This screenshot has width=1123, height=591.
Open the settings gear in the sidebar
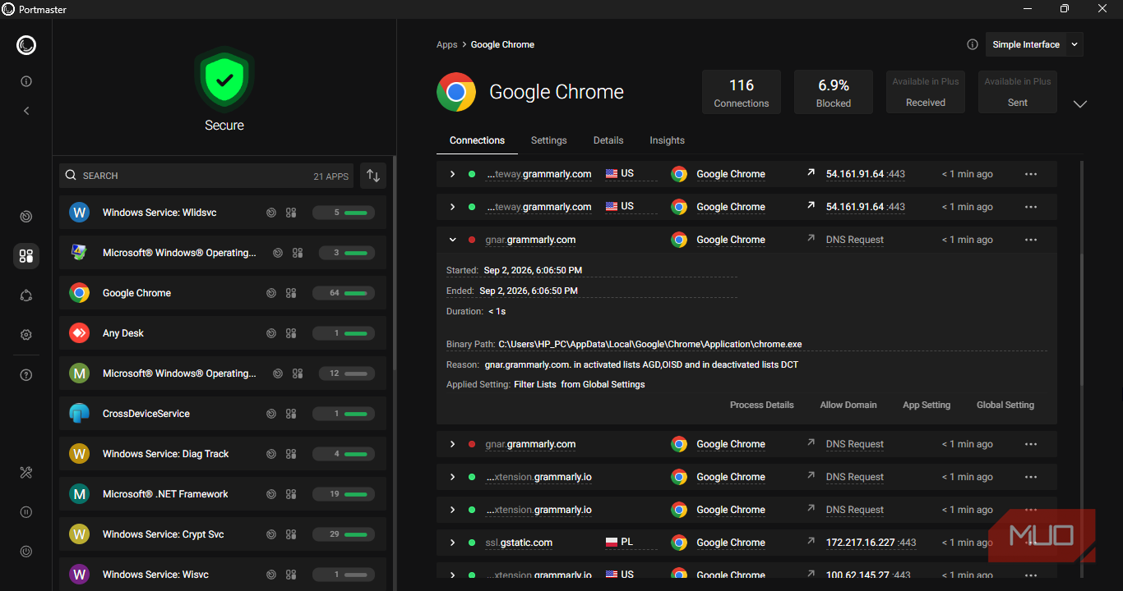point(25,335)
